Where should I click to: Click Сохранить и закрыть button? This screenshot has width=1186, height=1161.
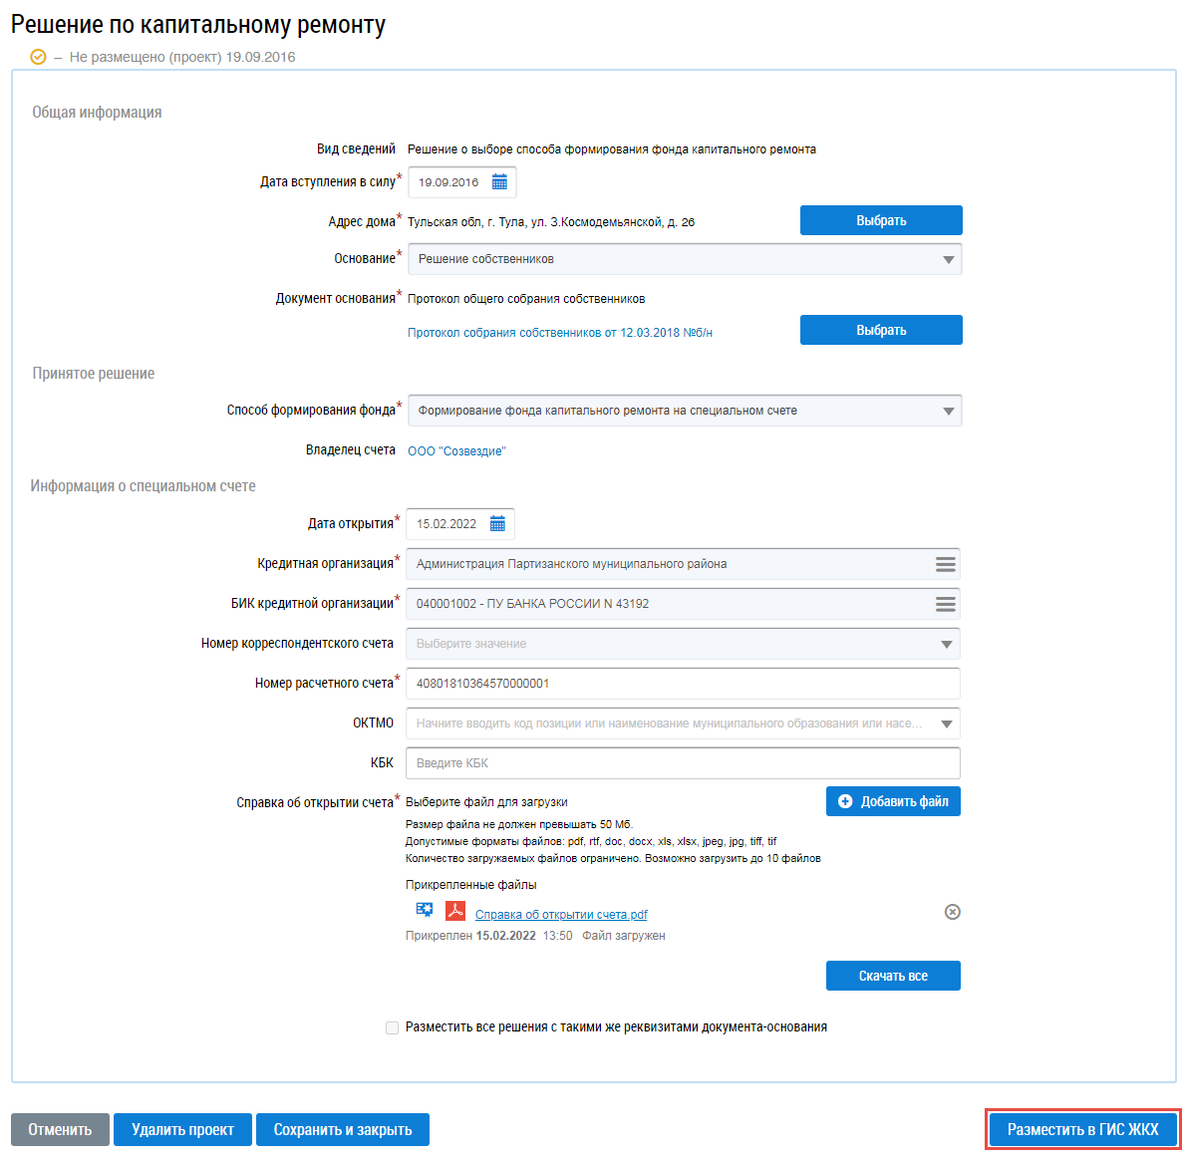pos(343,1130)
